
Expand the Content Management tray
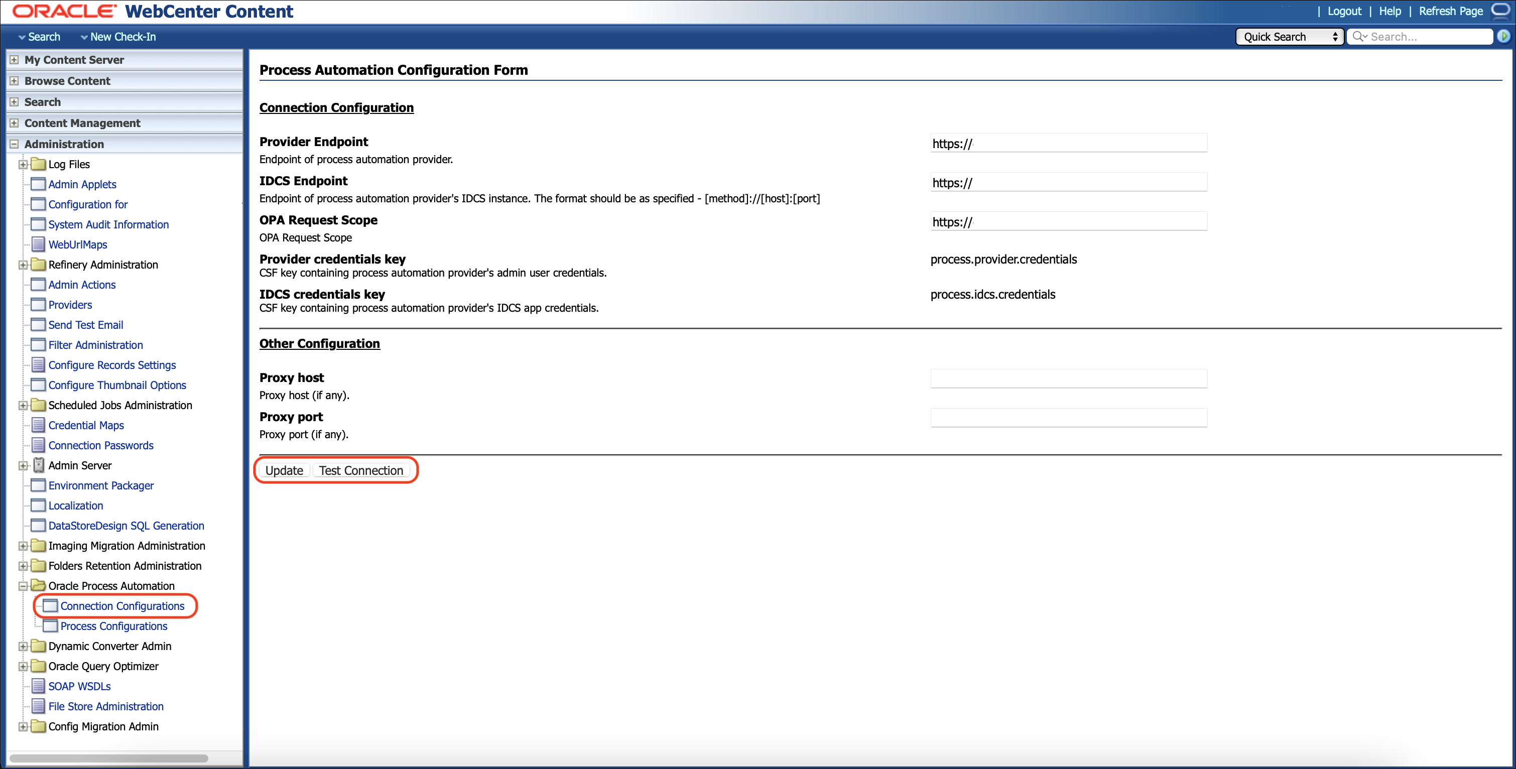tap(14, 123)
